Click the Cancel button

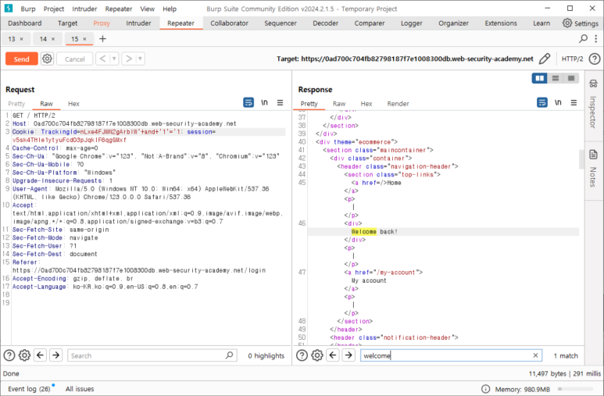coord(75,59)
